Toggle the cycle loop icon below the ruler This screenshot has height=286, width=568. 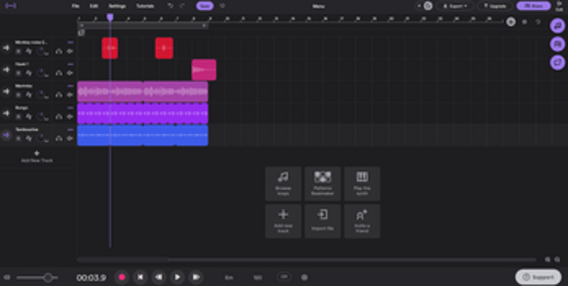tap(82, 33)
